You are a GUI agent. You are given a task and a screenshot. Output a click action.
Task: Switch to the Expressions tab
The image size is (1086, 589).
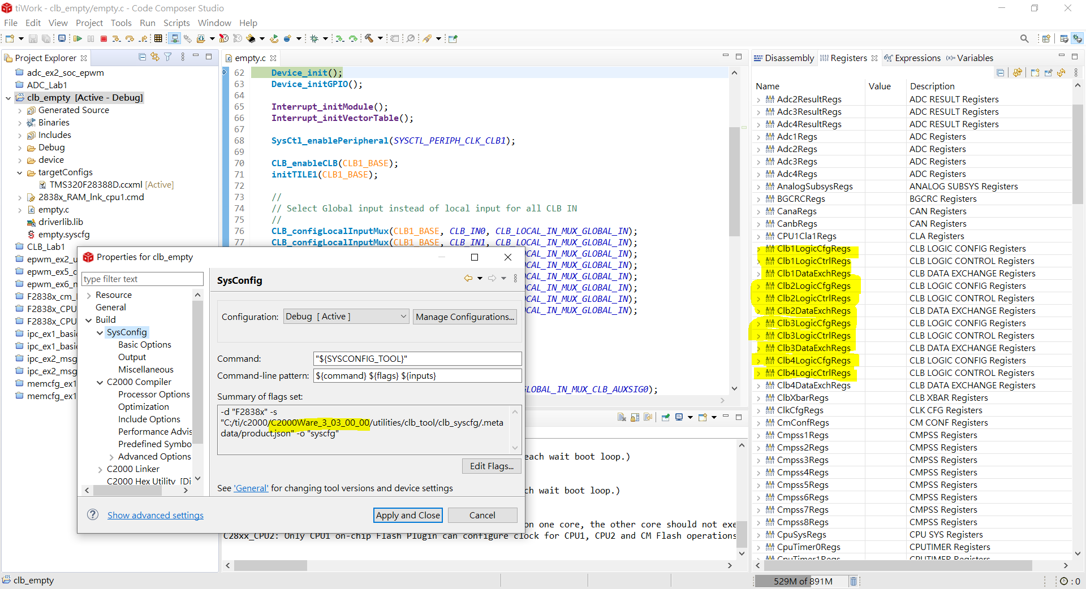point(912,58)
